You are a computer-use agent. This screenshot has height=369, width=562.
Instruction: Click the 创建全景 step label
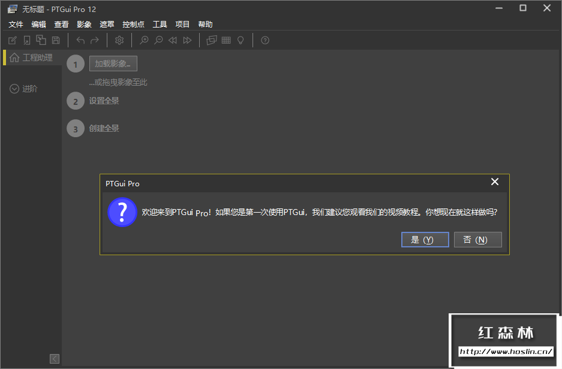pos(104,128)
